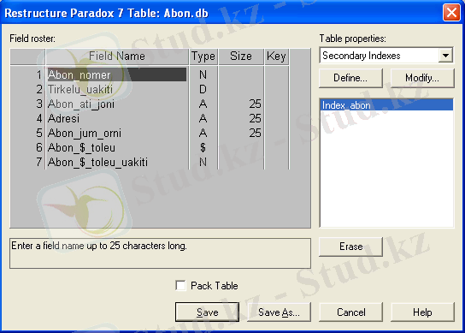The image size is (465, 333).
Task: Click row number 4 in field roster
Action: [x=38, y=118]
